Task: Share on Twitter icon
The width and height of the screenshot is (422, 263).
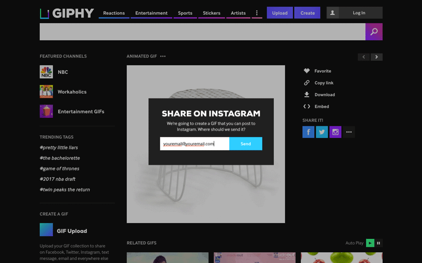Action: [x=322, y=132]
